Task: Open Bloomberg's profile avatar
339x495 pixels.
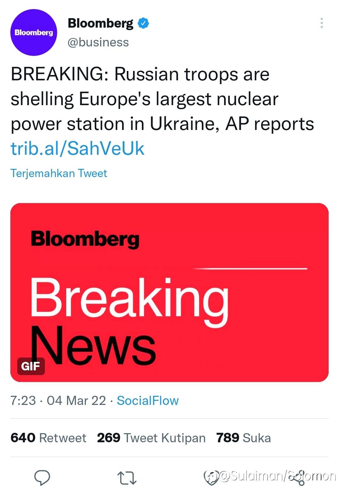Action: (34, 33)
